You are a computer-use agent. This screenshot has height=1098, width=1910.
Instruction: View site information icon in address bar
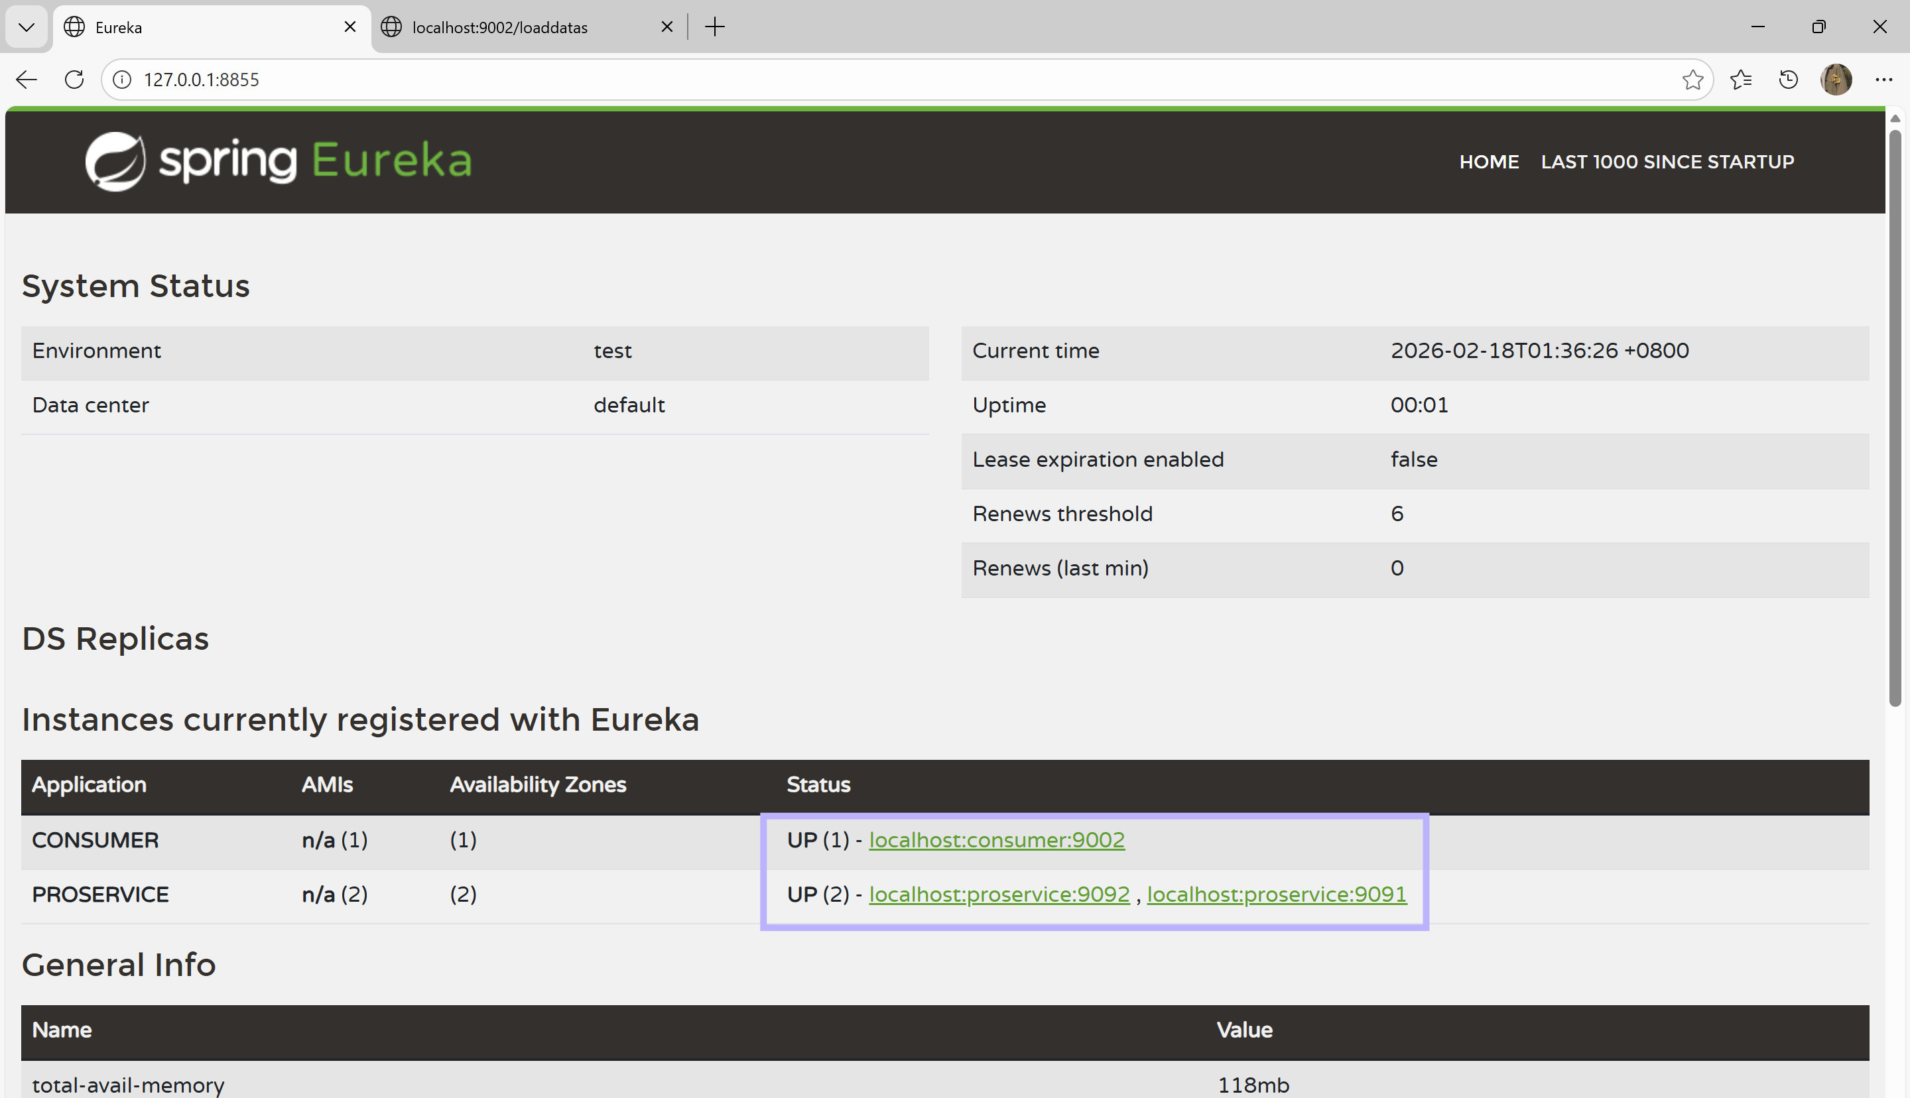click(122, 79)
